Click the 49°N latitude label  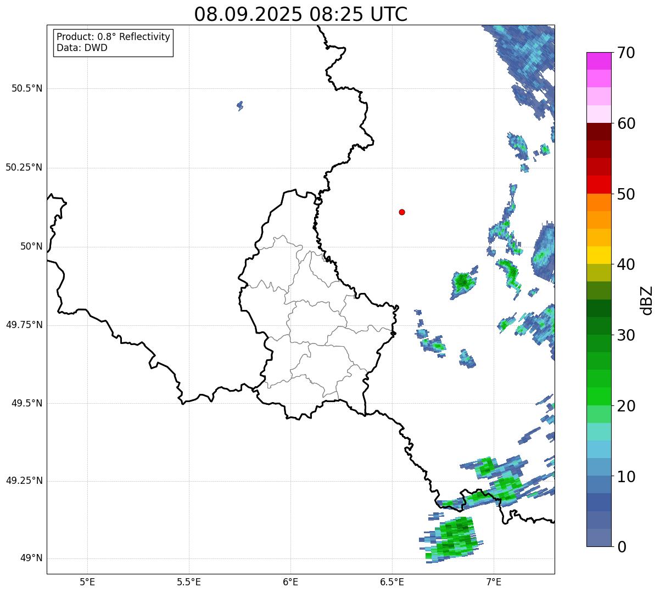(31, 558)
